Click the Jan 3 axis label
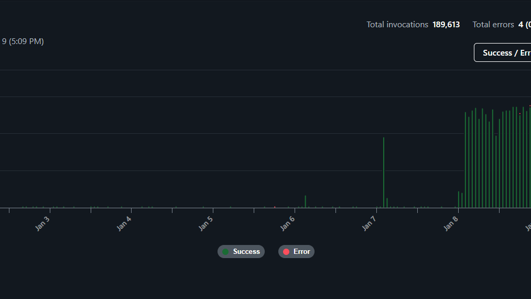This screenshot has height=299, width=531. [42, 224]
